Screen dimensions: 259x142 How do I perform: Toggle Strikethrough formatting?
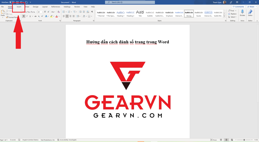(35, 16)
